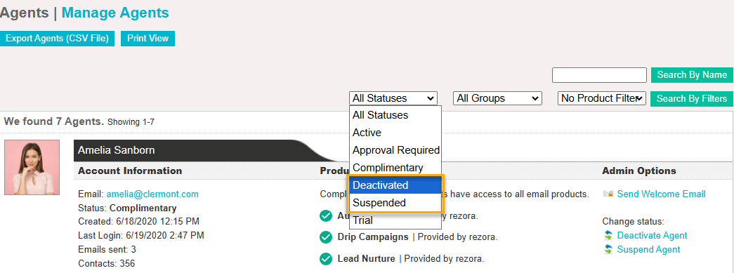Click the Deactivate Agent arrows icon
Viewport: 734px width, 273px height.
pyautogui.click(x=608, y=236)
